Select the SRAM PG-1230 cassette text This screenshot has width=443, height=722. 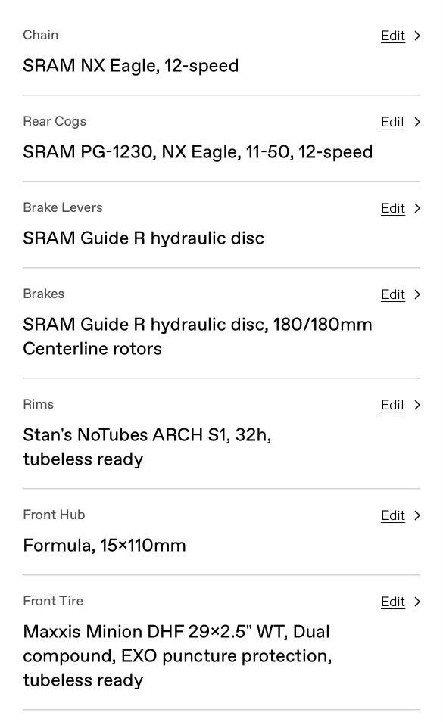click(198, 152)
